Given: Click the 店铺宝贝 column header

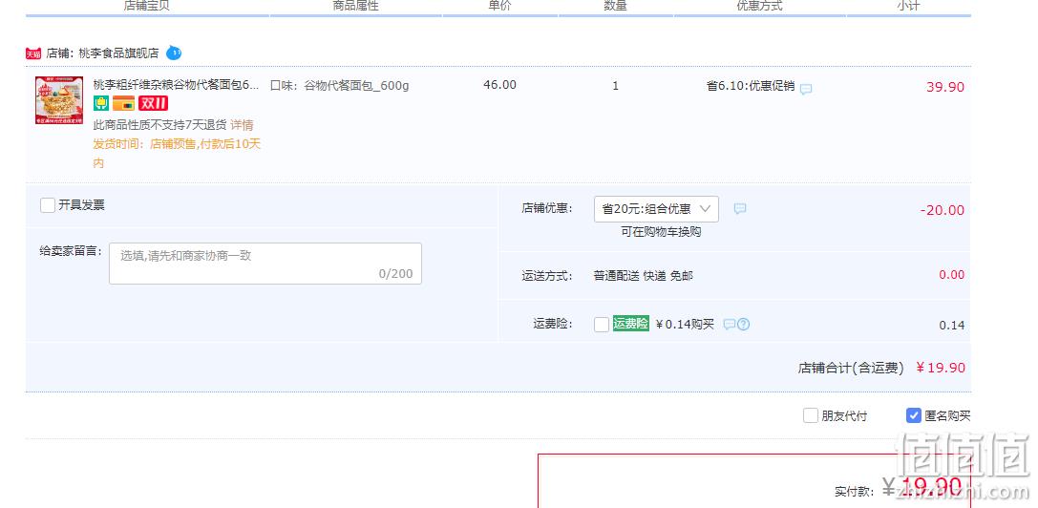Looking at the screenshot, I should 146,6.
